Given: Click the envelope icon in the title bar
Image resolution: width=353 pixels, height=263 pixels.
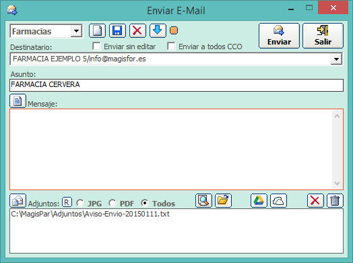Looking at the screenshot, I should pos(12,10).
